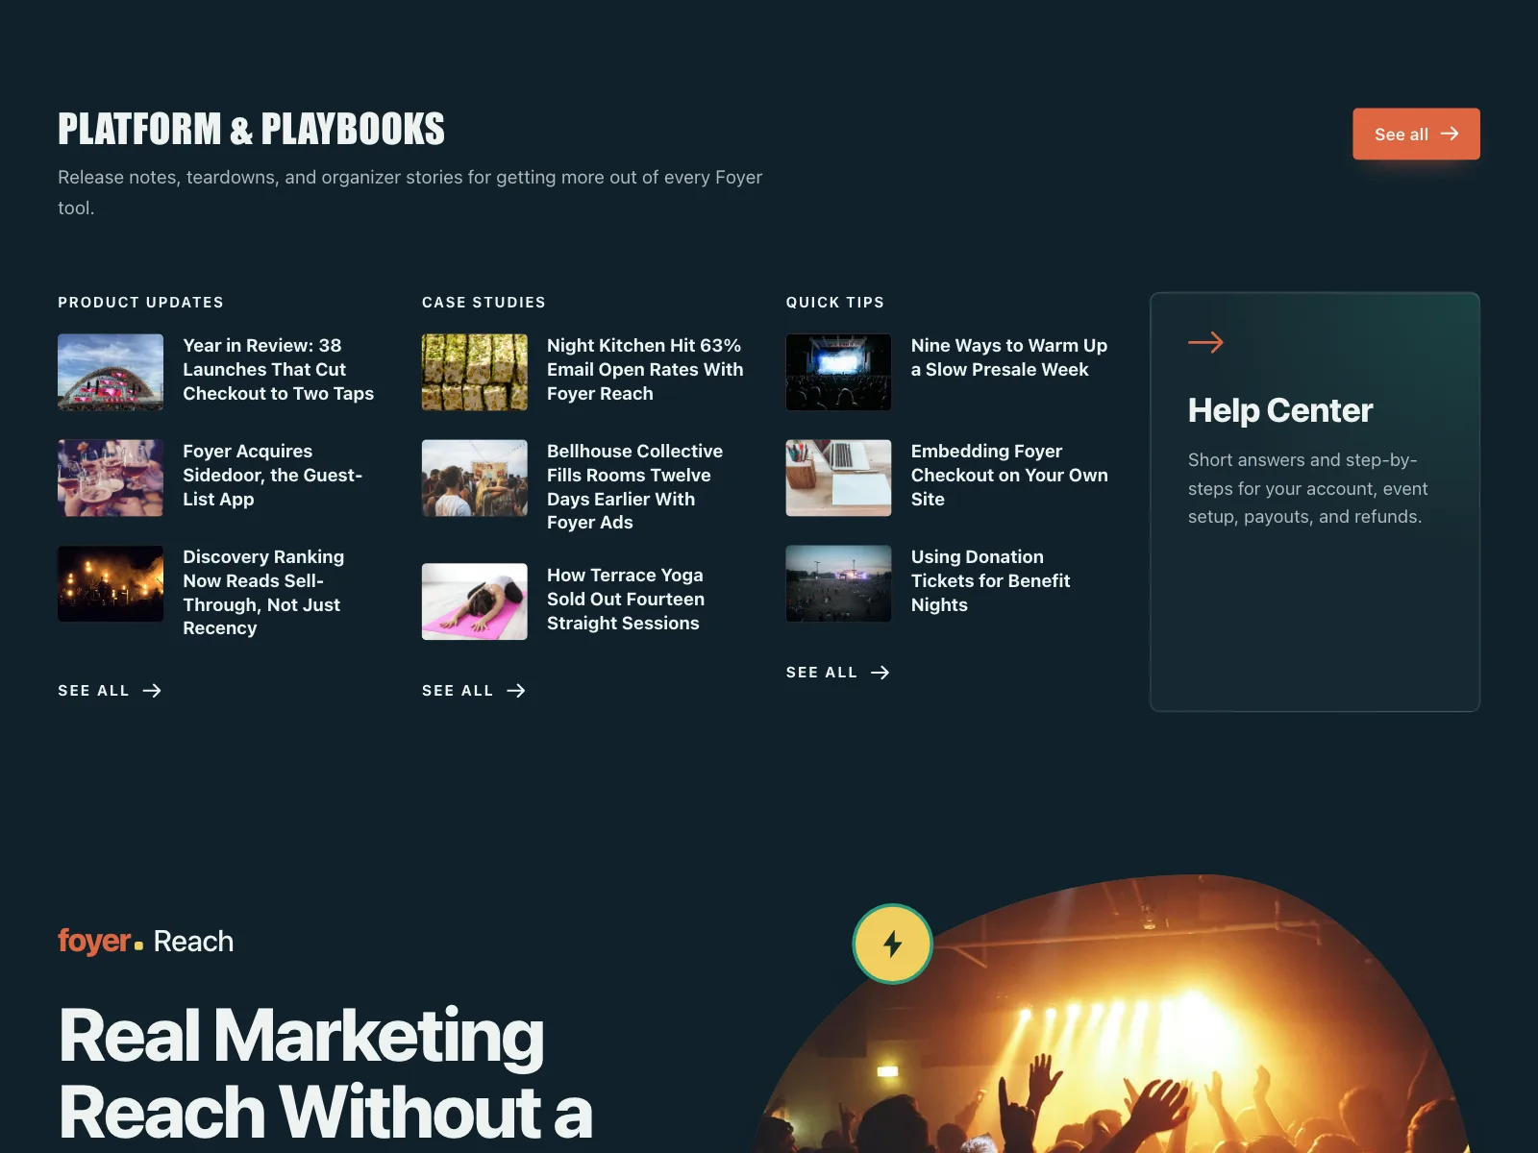Read 'How Terrace Yoga Sold Out' case study
The image size is (1538, 1153).
[626, 599]
